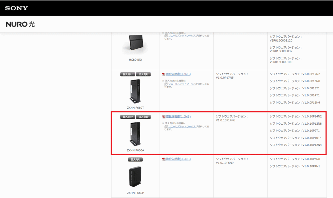
Task: Click current version V1.0.10P14N6
Action: [226, 120]
